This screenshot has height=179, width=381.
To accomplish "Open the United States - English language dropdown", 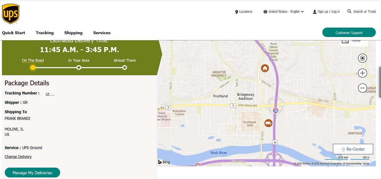I will [x=284, y=12].
